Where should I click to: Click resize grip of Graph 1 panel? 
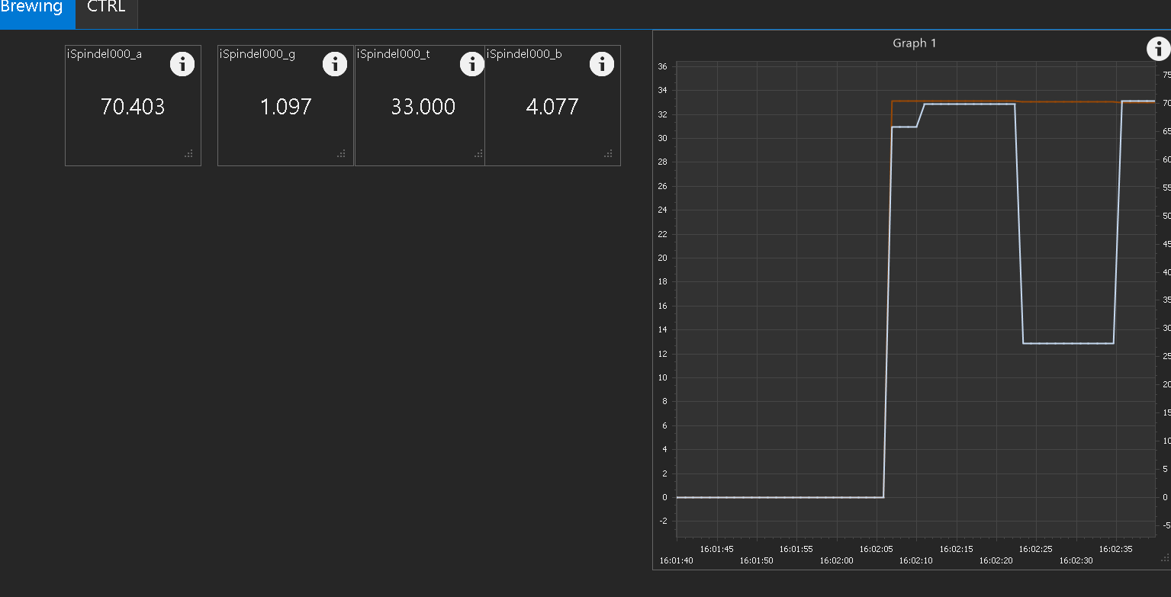coord(1165,557)
